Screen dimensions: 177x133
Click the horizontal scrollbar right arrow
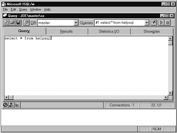pyautogui.click(x=166, y=97)
